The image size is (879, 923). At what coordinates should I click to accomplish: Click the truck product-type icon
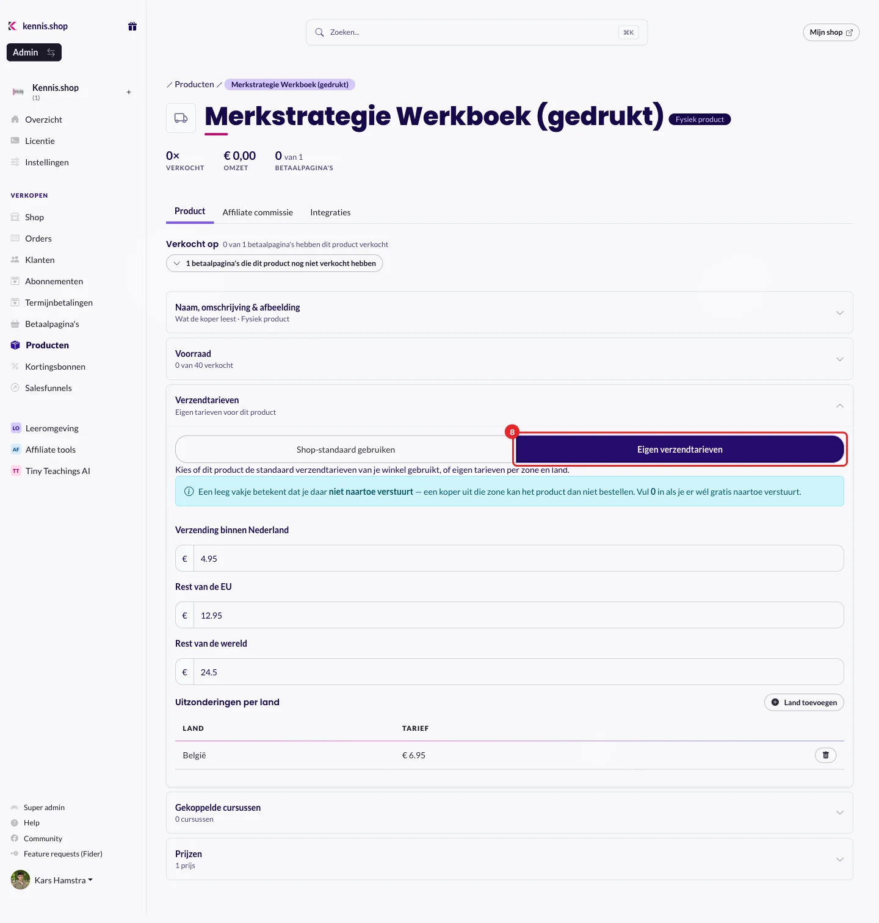(181, 118)
